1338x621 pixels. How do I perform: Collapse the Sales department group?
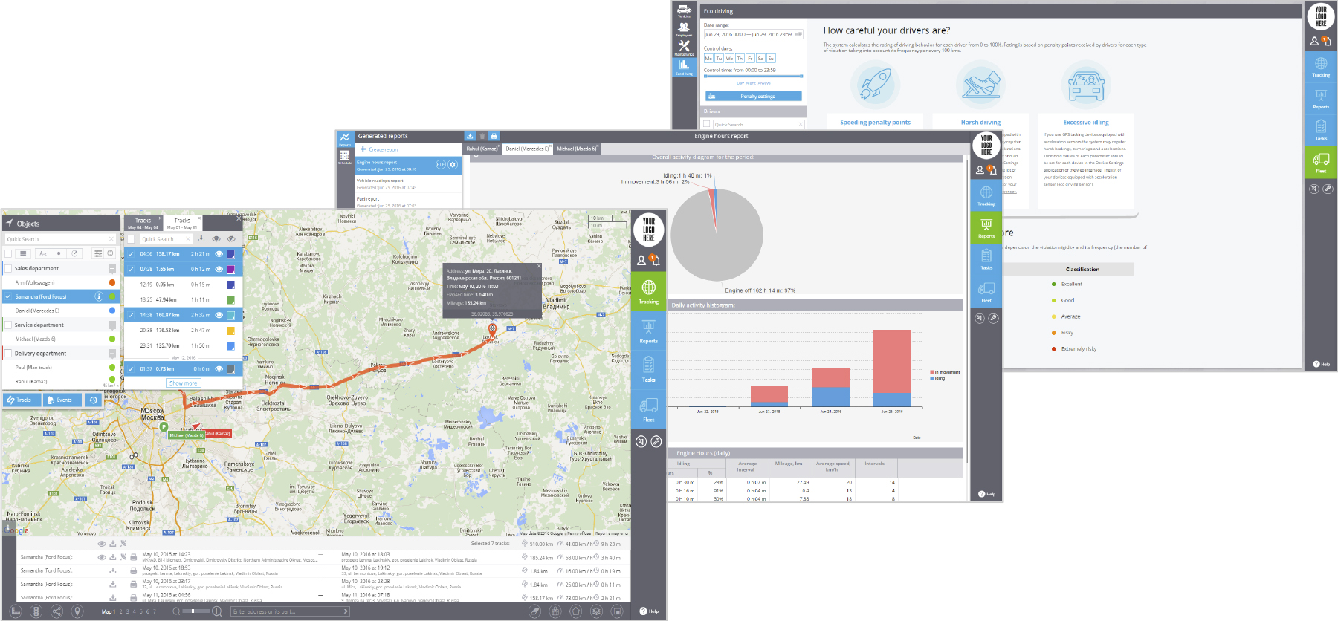(x=112, y=268)
